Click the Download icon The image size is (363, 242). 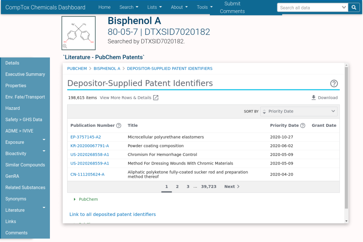313,97
